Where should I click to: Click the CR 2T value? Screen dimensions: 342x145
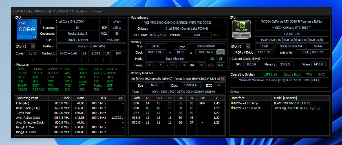[220, 59]
